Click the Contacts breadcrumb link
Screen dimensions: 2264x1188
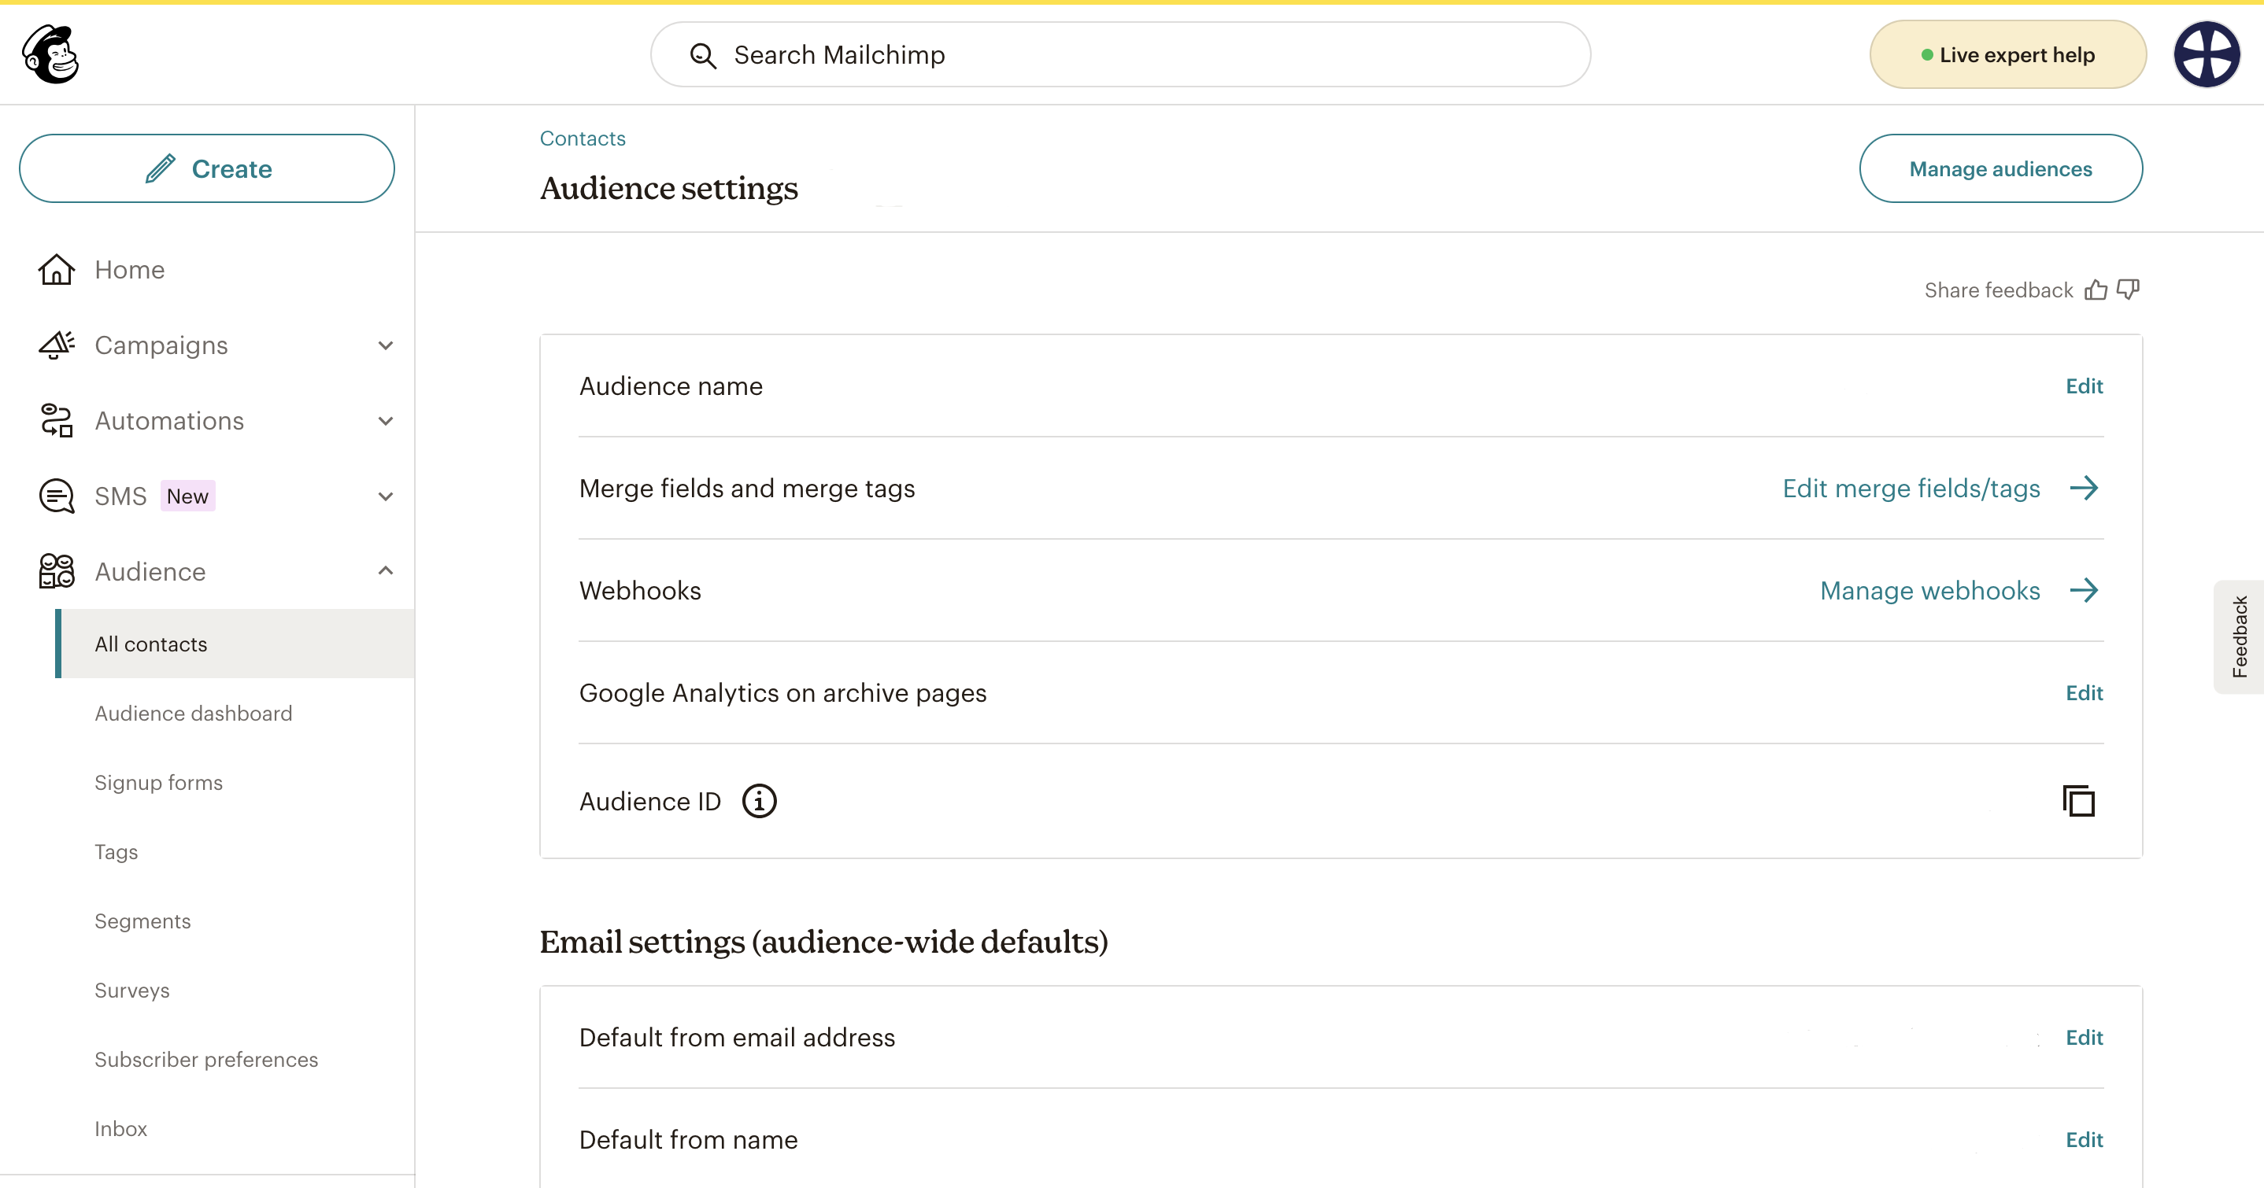click(583, 138)
